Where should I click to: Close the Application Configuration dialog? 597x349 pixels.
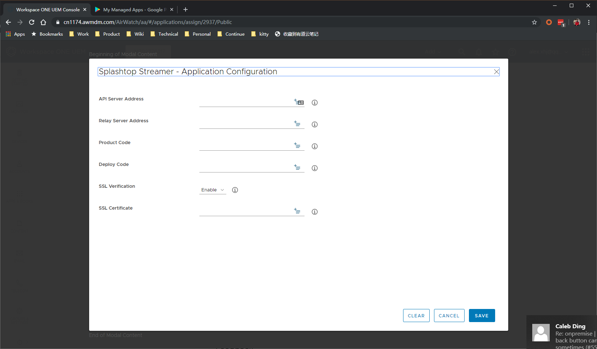click(496, 72)
